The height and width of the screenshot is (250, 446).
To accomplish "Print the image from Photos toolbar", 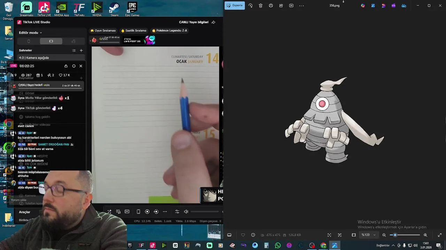I will pos(271,6).
